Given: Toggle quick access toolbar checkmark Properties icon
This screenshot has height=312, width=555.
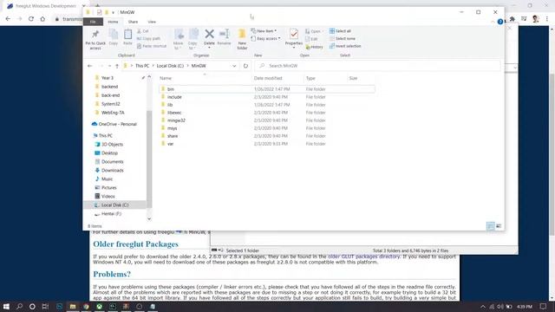Looking at the screenshot, I should coord(99,12).
